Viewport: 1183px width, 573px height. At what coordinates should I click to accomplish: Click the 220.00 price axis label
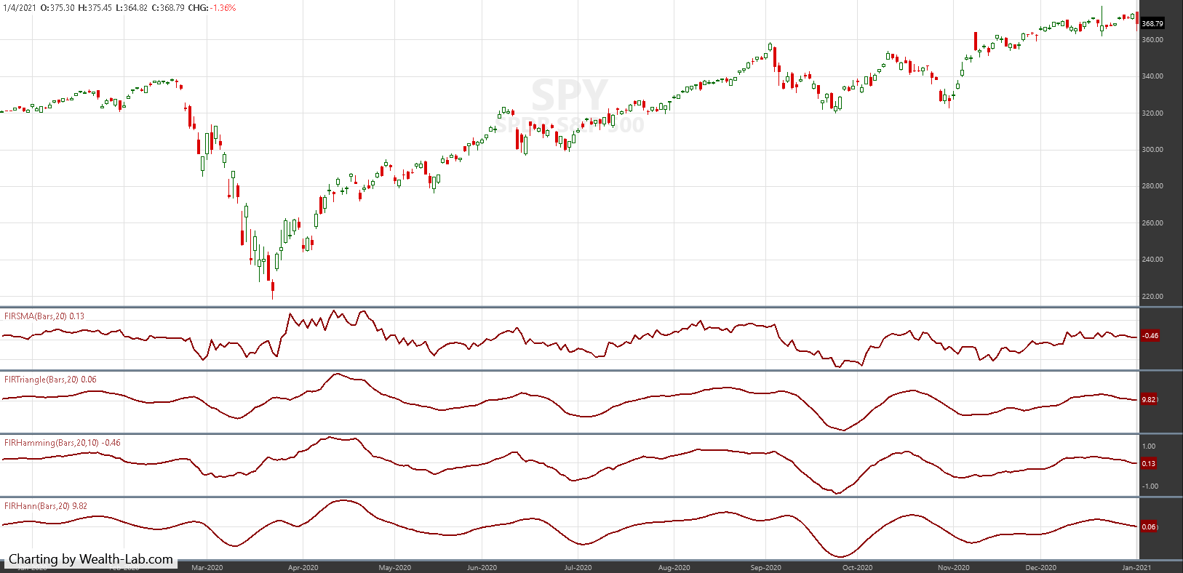click(1152, 297)
